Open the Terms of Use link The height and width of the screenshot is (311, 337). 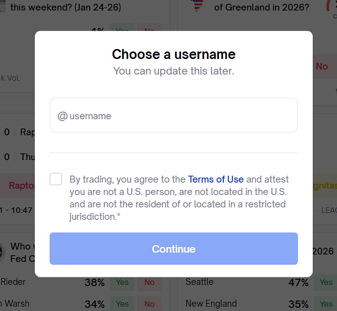click(216, 179)
